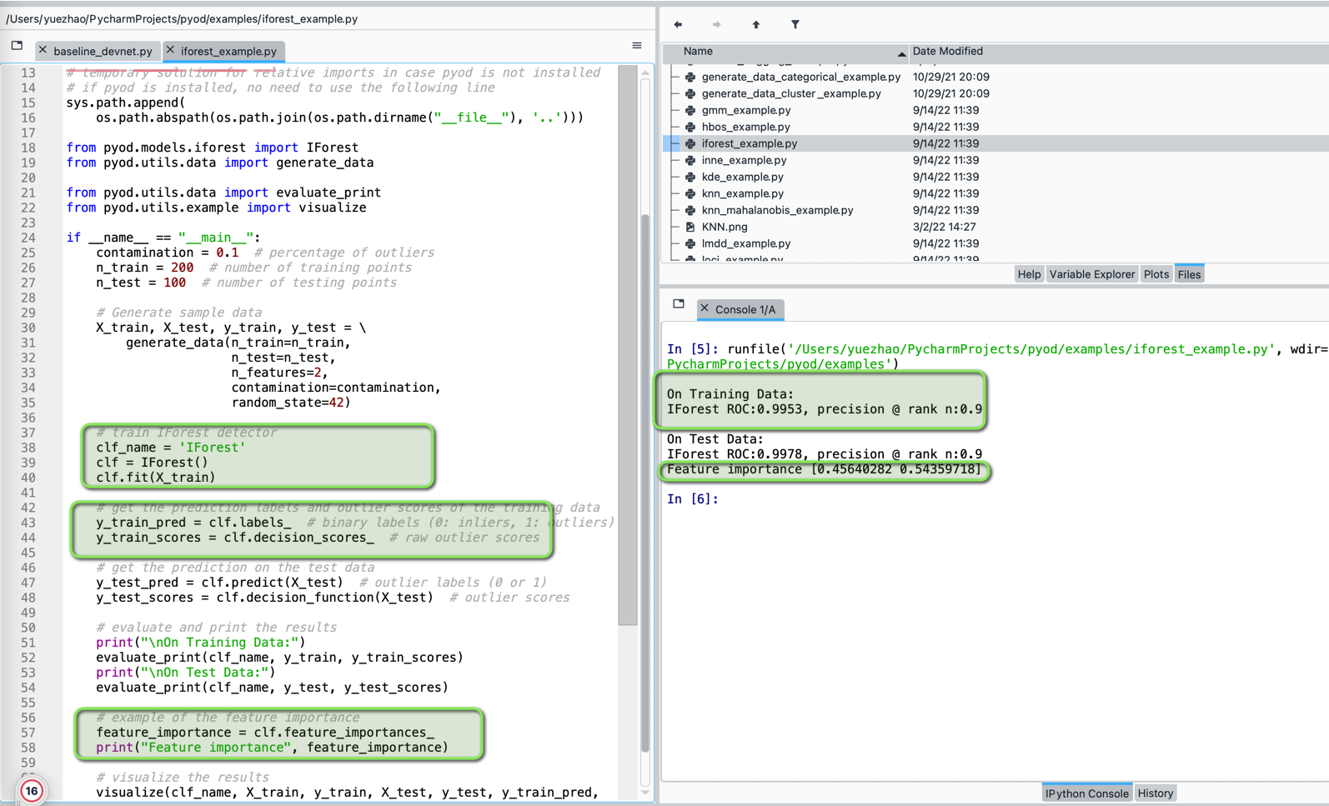1329x806 pixels.
Task: Click the sort arrow in the Name column
Action: pyautogui.click(x=901, y=53)
